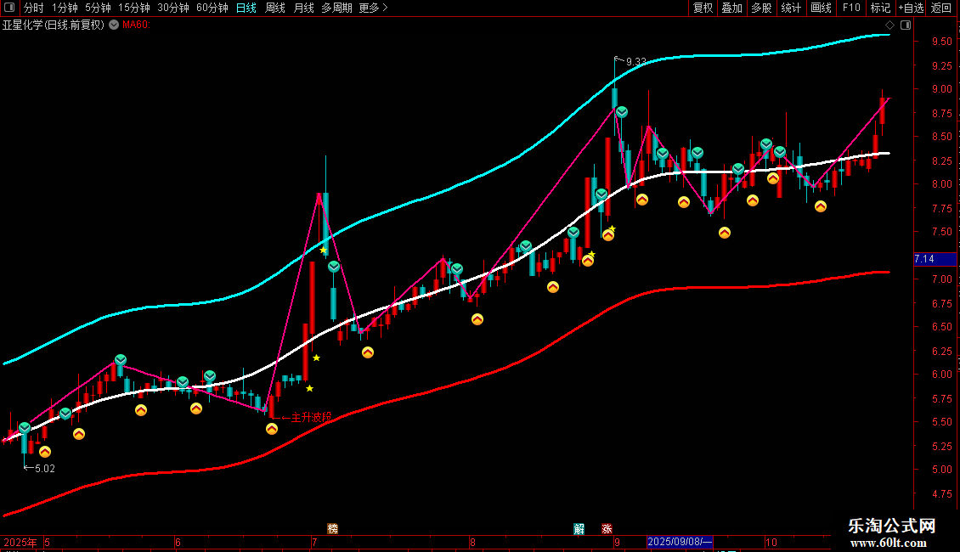This screenshot has height=552, width=960.
Task: Switch to 周线 weekly chart
Action: pos(275,8)
